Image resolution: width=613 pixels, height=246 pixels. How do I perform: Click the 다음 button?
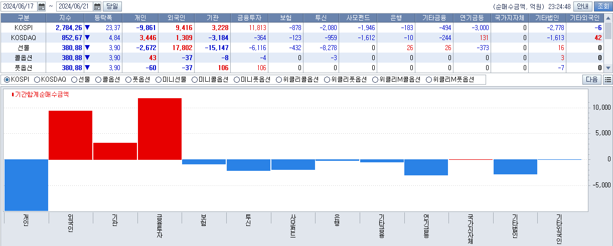tap(592, 79)
